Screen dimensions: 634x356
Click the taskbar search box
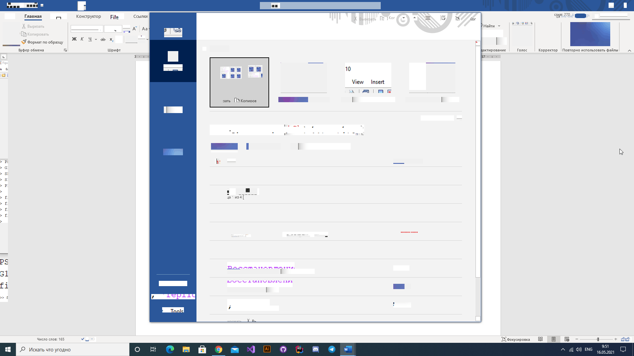click(x=73, y=349)
